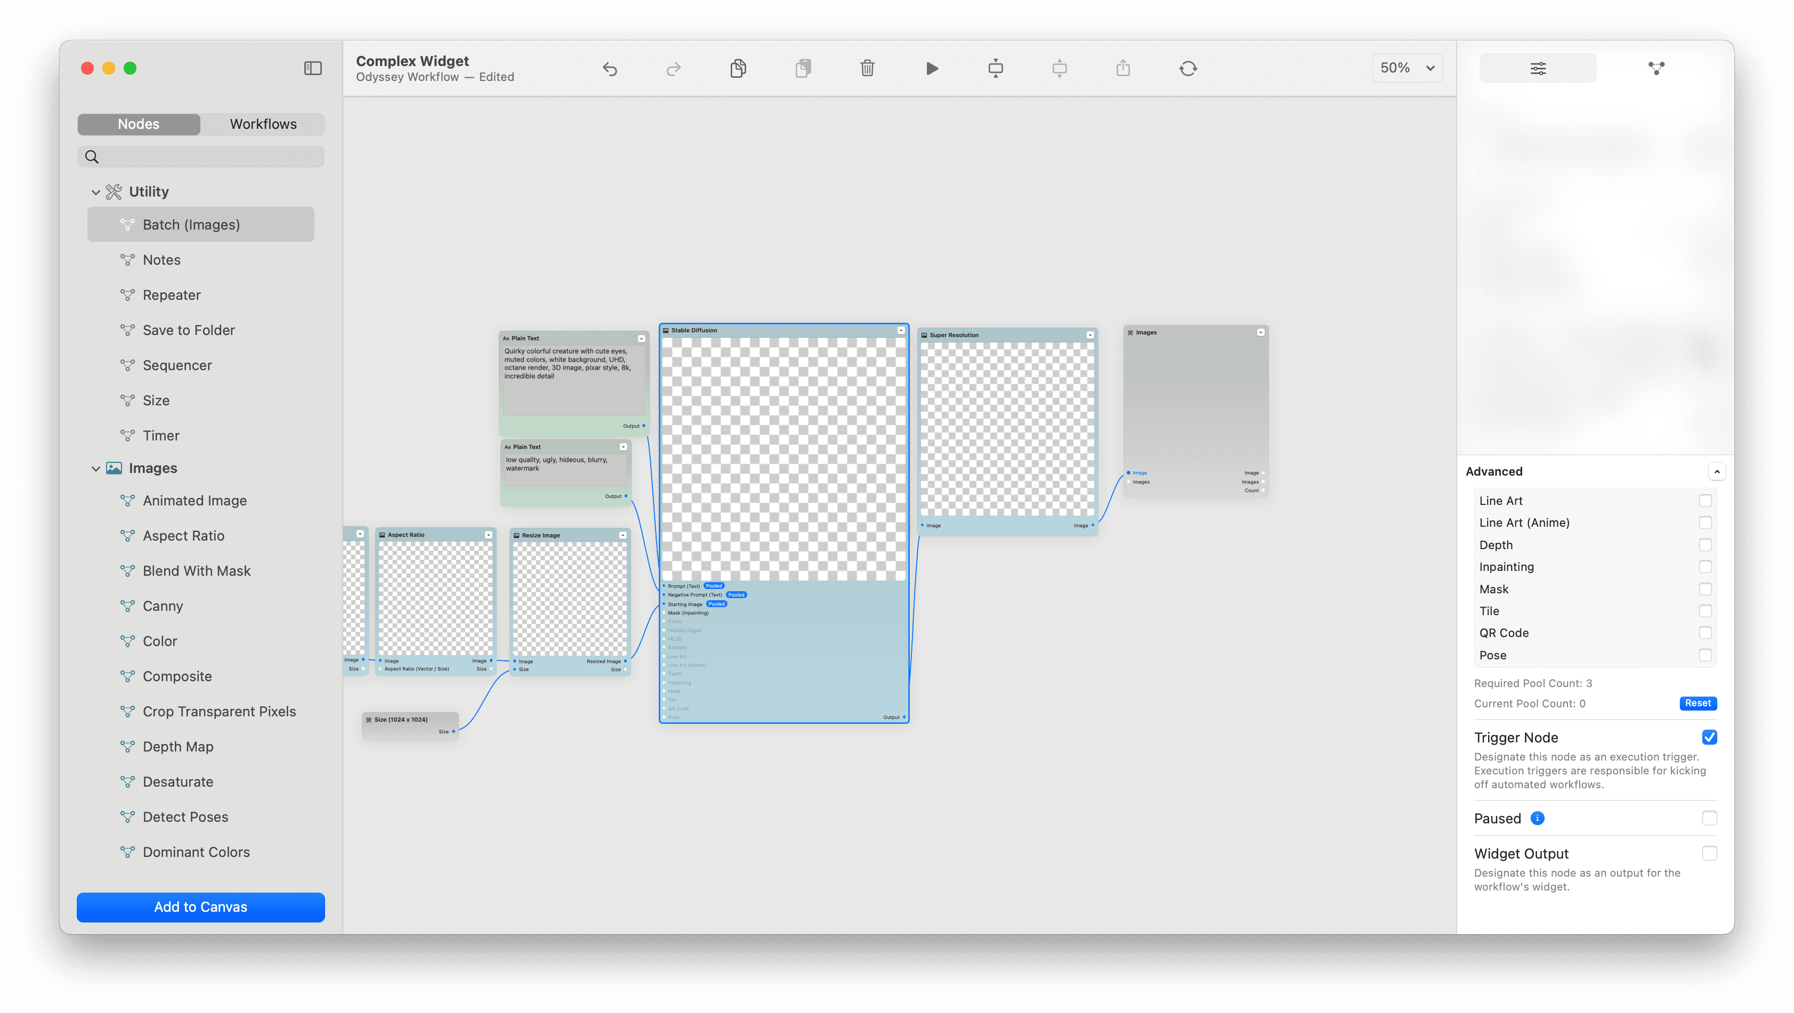Select the Notes node item
The width and height of the screenshot is (1794, 1013).
pos(200,260)
